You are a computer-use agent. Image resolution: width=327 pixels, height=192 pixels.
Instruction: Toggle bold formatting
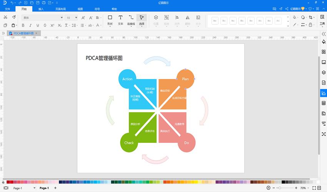point(23,25)
